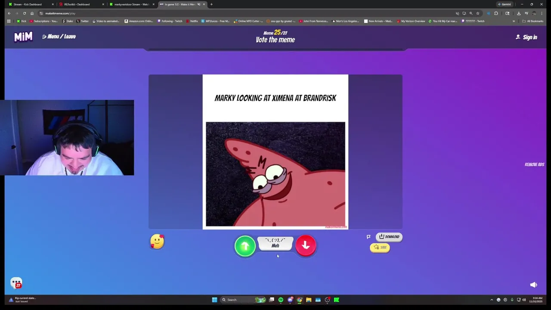551x310 pixels.
Task: Open the Amazon.com bookmark
Action: (x=139, y=21)
